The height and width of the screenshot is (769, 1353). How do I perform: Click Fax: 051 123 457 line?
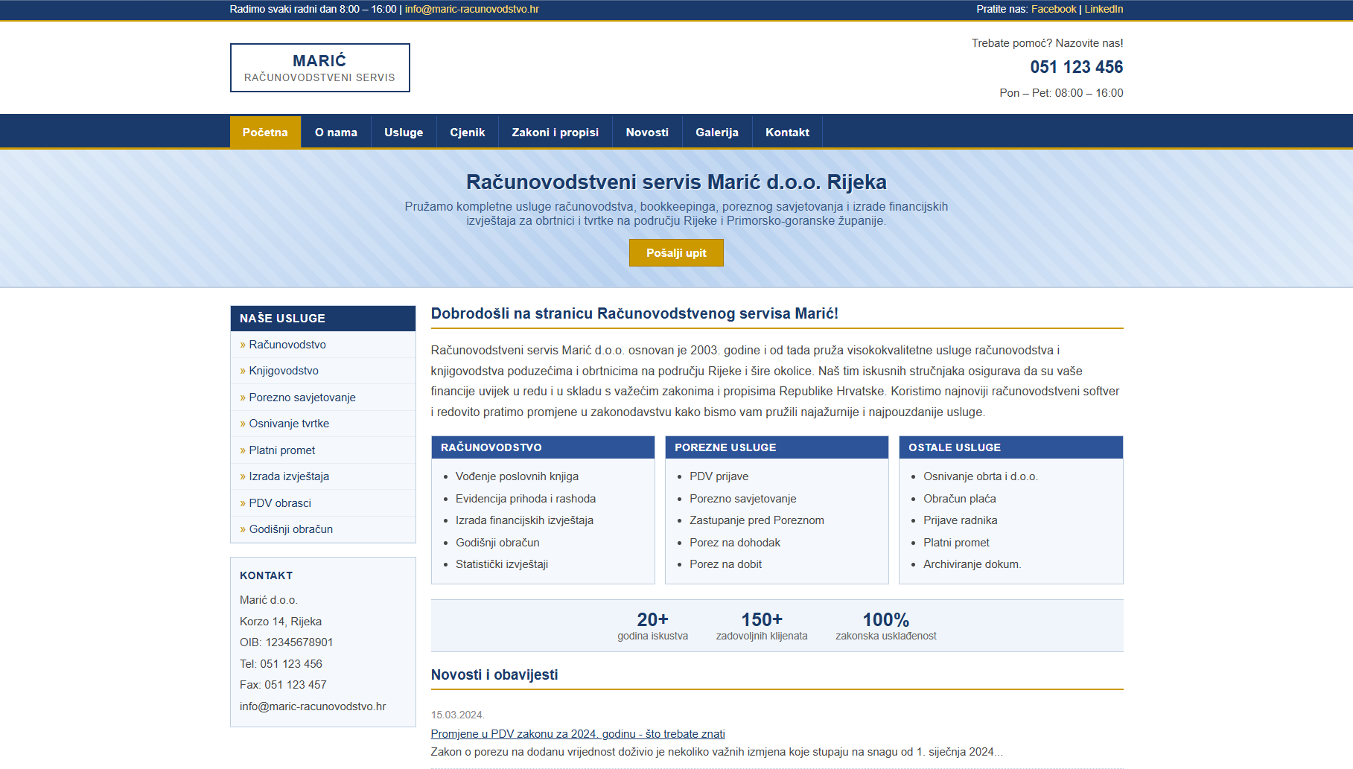point(283,685)
